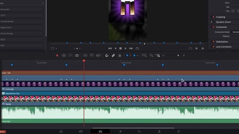Stop playback in the viewer
Image resolution: width=239 pixels, height=134 pixels.
coord(121,48)
